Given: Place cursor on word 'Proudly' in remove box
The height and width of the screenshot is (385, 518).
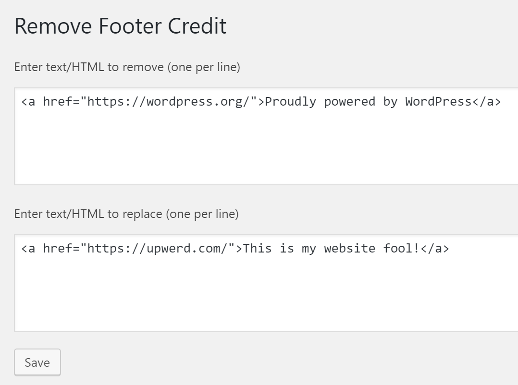Looking at the screenshot, I should pos(290,102).
